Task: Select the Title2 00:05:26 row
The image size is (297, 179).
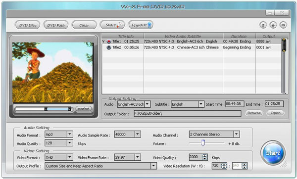Action: click(x=191, y=47)
